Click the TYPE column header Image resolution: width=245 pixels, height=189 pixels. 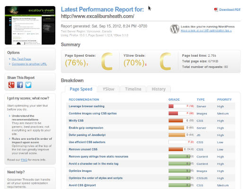[201, 100]
